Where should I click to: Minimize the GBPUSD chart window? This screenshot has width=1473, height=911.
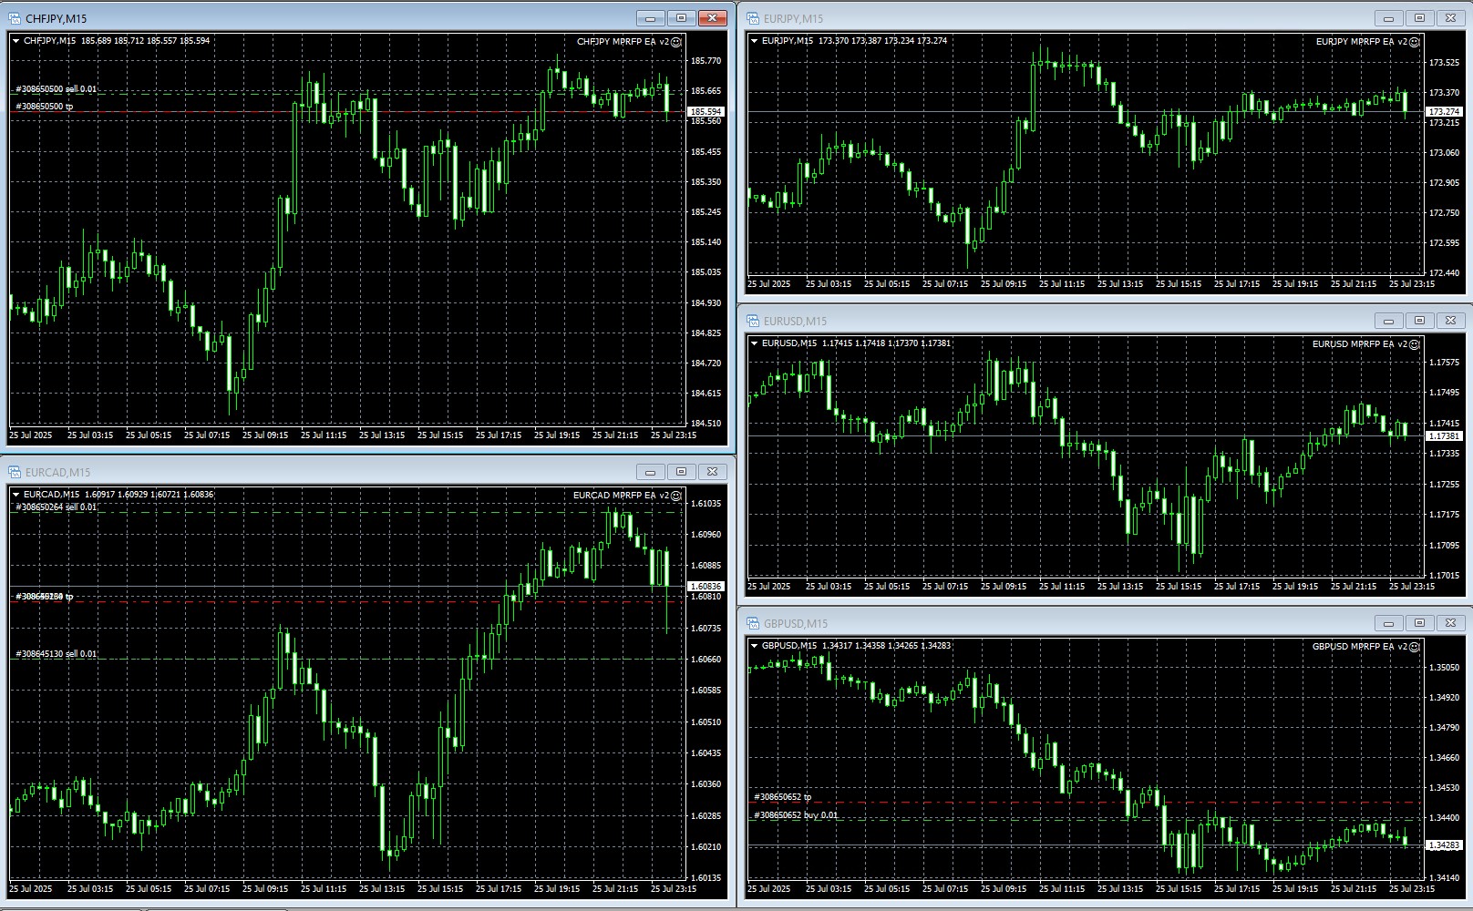[x=1388, y=623]
